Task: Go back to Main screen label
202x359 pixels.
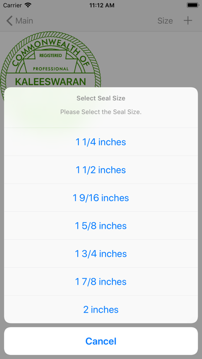Action: 24,21
